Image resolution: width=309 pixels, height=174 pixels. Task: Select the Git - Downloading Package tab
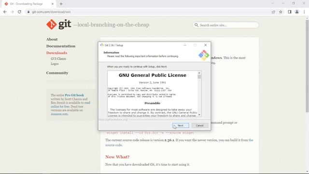pos(29,4)
